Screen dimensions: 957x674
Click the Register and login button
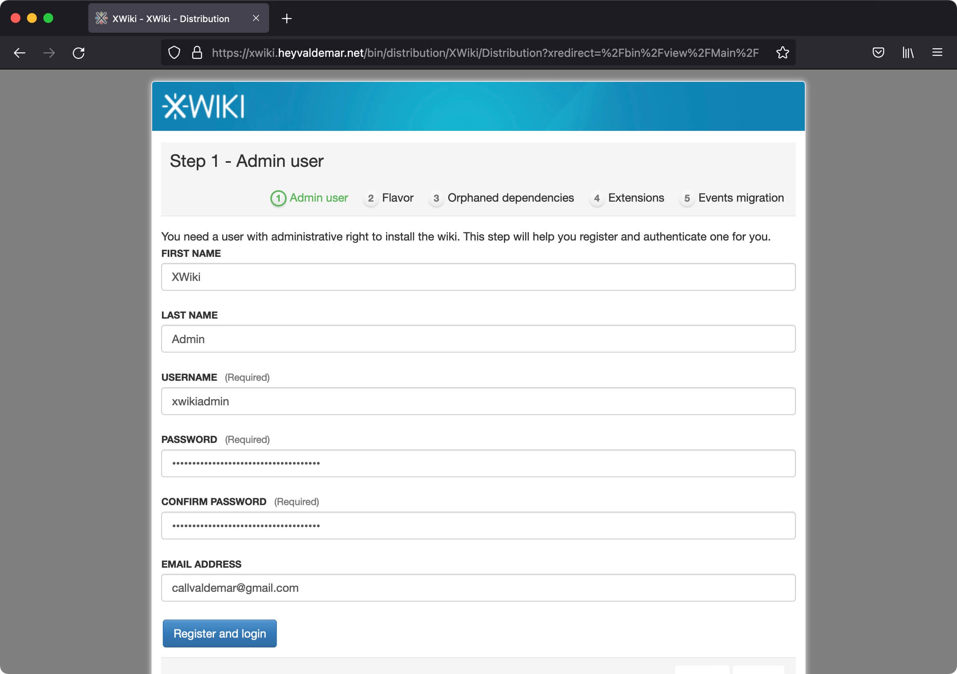point(220,634)
